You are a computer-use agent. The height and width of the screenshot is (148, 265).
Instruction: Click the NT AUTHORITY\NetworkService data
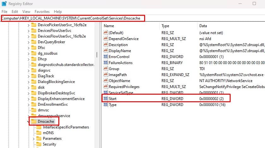226,81
